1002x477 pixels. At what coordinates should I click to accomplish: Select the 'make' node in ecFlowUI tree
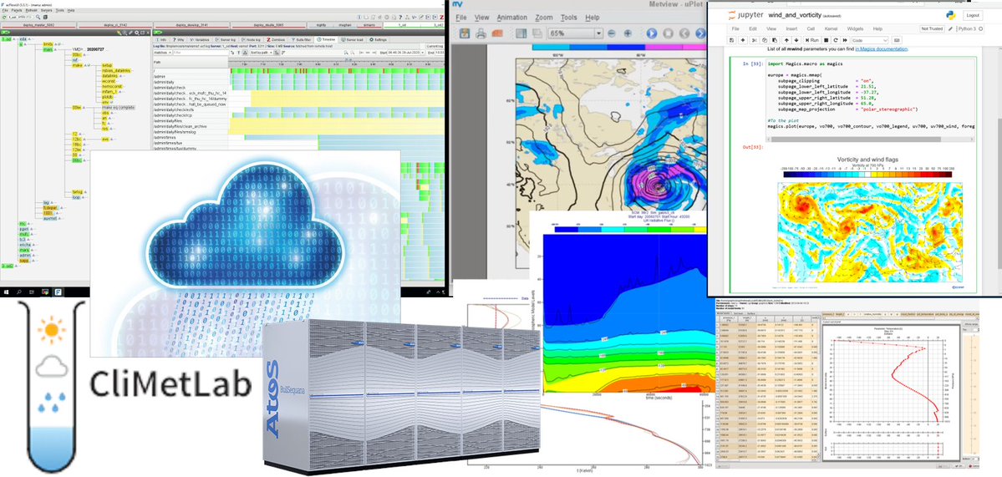coord(78,65)
